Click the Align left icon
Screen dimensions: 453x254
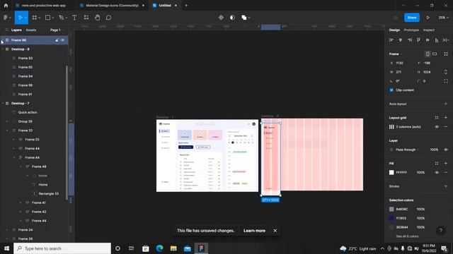[391, 40]
